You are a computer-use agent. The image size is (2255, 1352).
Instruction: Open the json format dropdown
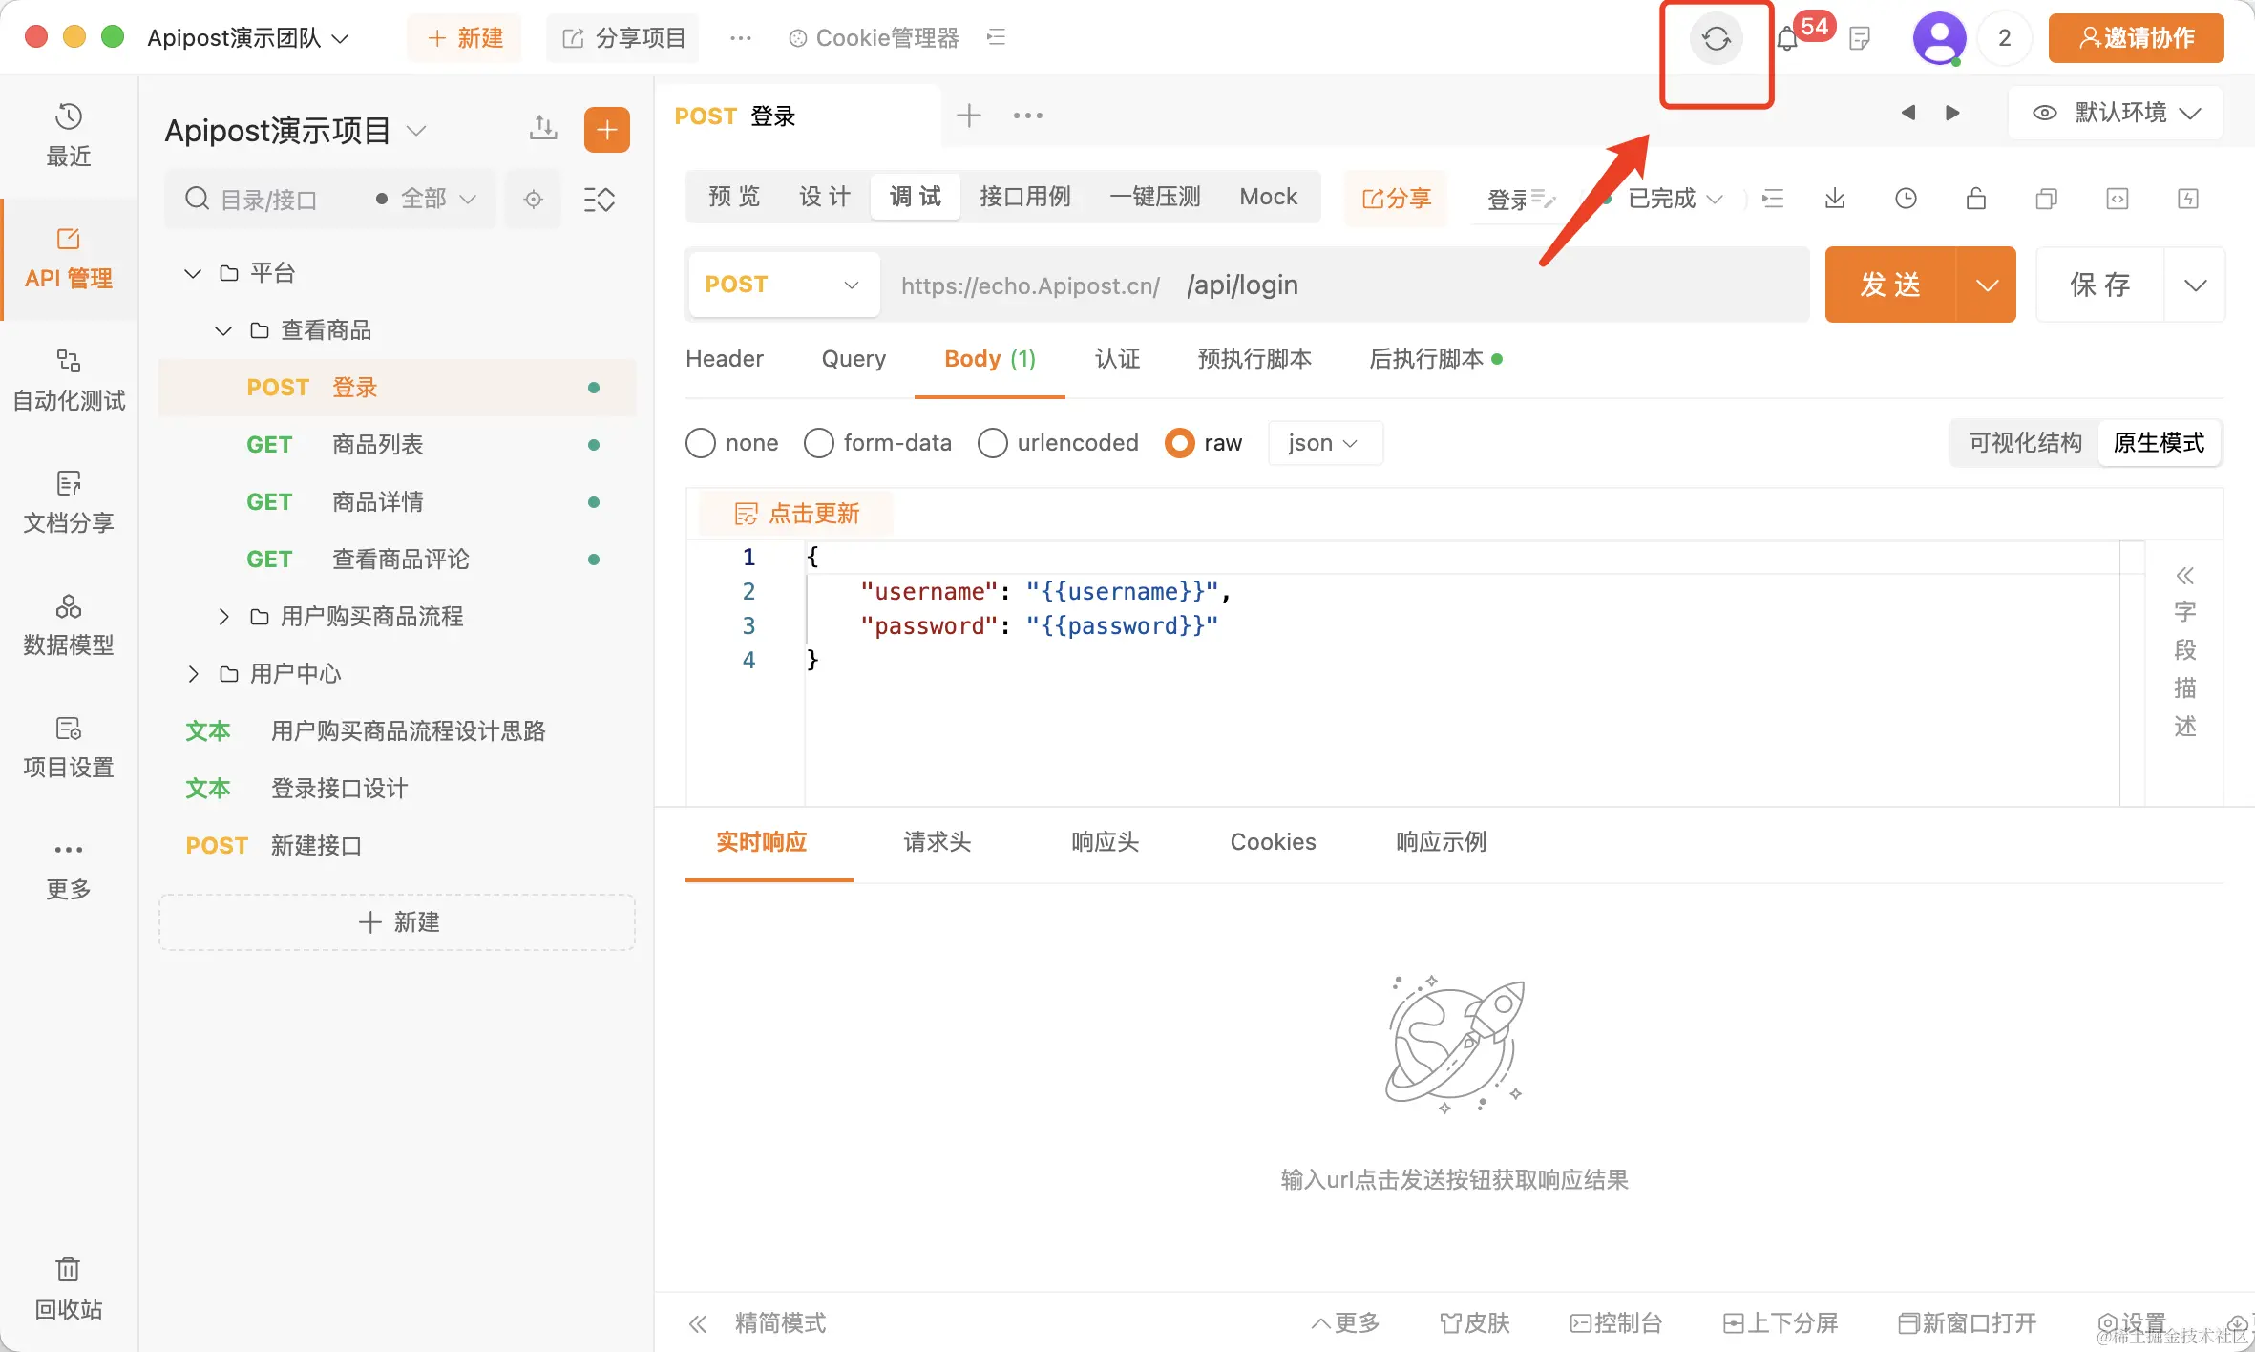(1323, 443)
